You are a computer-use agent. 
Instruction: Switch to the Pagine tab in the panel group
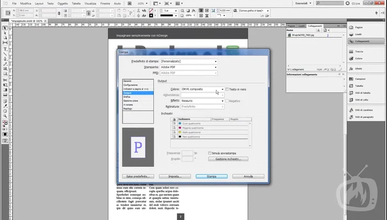291,26
